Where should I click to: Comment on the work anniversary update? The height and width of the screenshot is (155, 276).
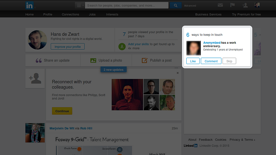point(211,61)
